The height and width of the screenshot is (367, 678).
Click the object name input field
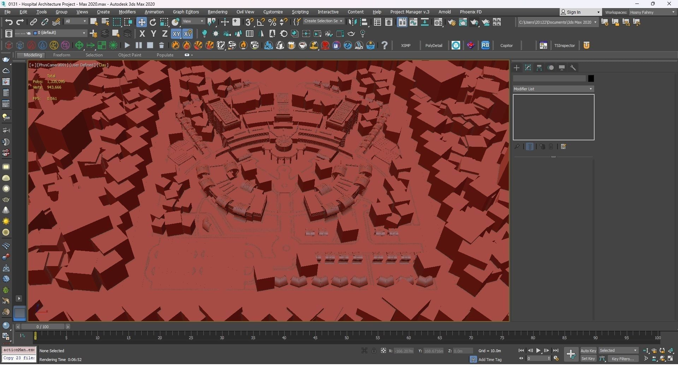(x=549, y=79)
